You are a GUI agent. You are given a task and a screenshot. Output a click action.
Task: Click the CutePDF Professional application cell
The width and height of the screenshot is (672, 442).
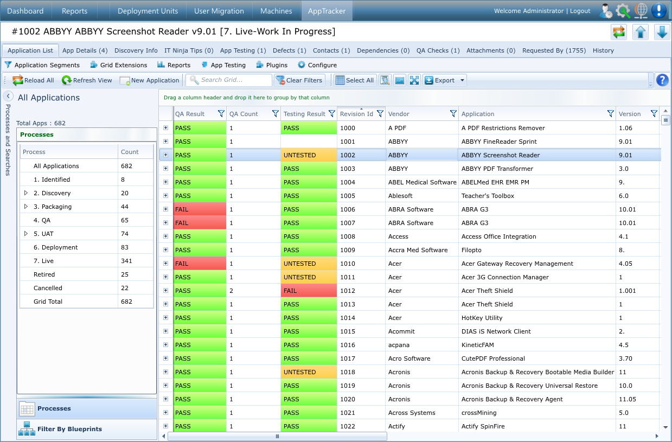tap(537, 358)
